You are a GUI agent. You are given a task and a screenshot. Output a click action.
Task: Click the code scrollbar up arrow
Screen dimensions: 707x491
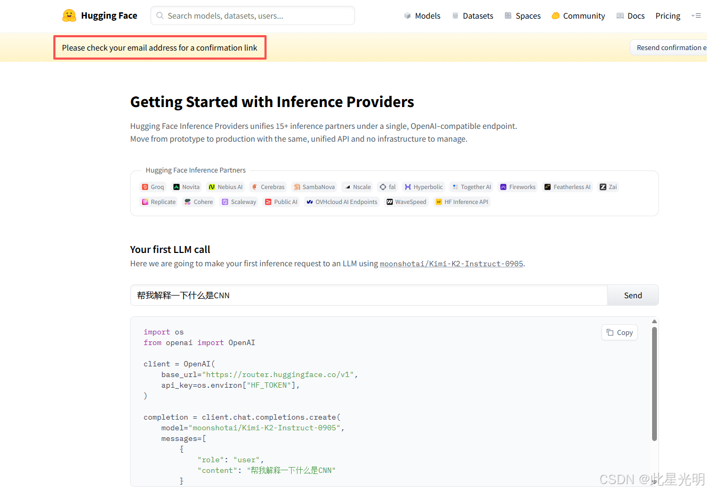click(x=654, y=322)
